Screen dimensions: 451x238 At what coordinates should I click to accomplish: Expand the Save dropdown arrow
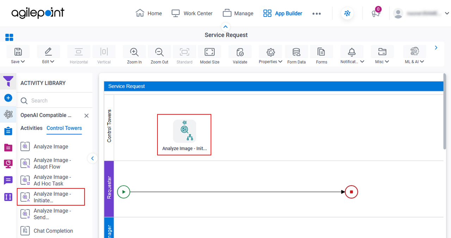click(x=23, y=61)
